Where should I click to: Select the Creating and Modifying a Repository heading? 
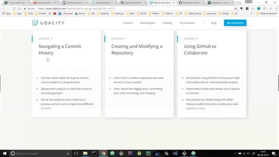click(136, 49)
